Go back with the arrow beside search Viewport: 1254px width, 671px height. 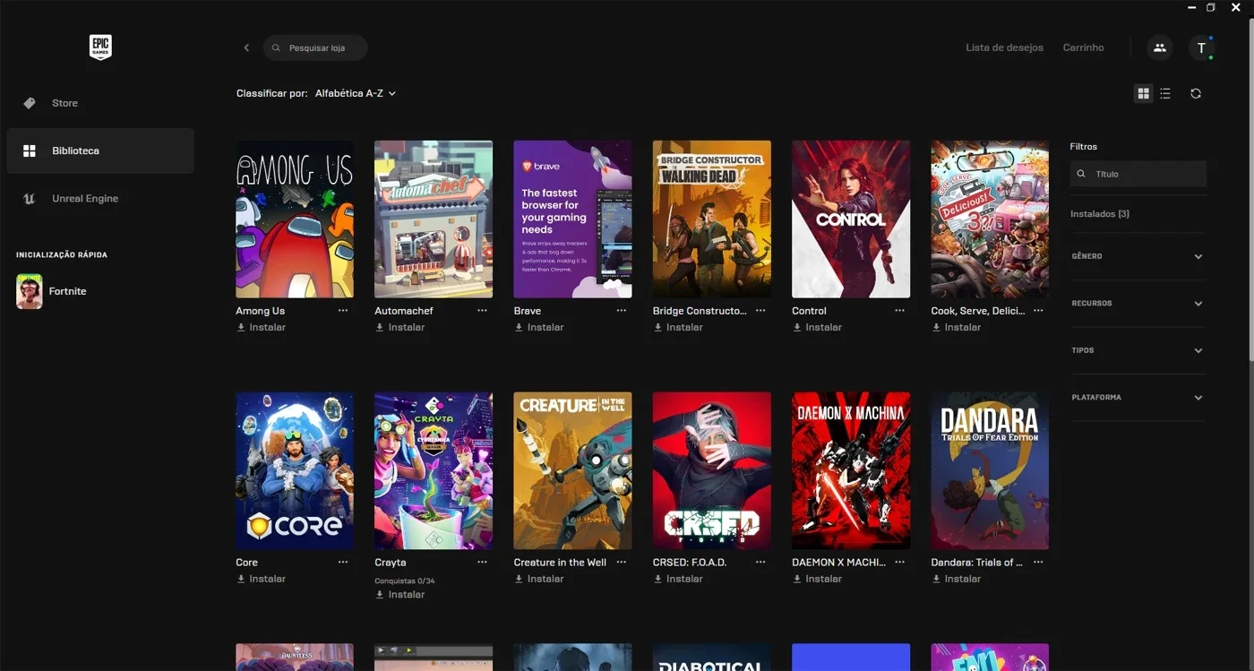[246, 47]
